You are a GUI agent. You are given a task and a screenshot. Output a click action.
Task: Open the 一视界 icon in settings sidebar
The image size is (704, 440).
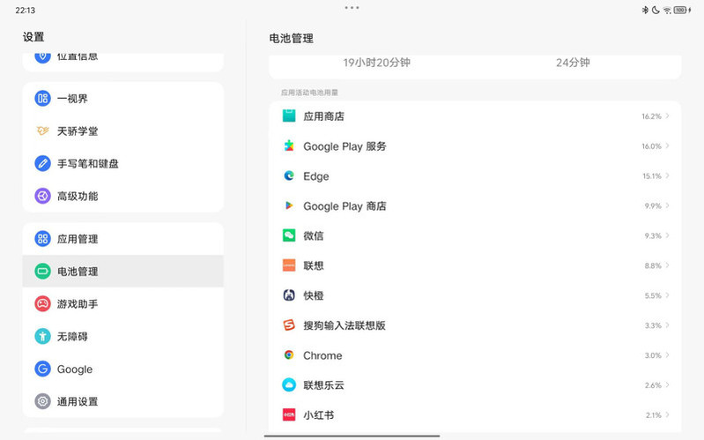pyautogui.click(x=42, y=99)
